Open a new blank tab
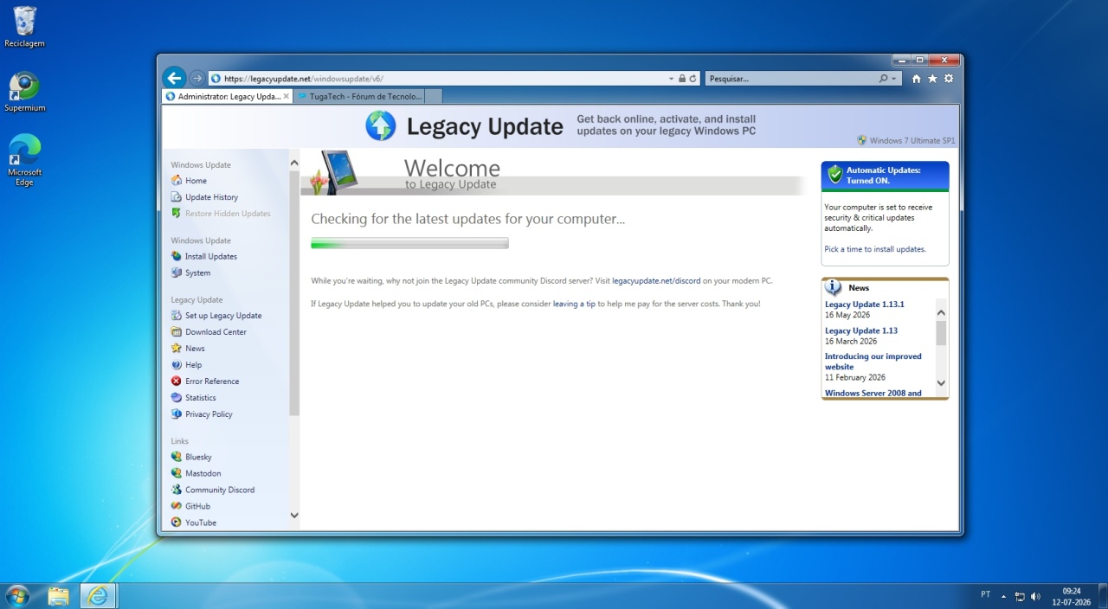 (434, 97)
